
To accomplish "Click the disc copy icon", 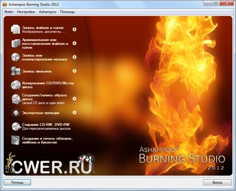I will click(x=16, y=85).
